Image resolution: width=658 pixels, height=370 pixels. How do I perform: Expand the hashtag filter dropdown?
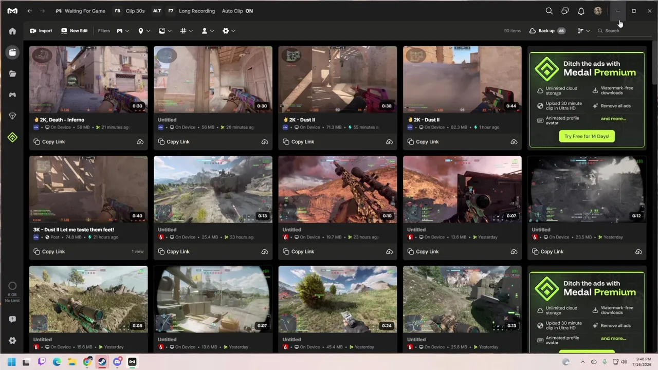(186, 31)
